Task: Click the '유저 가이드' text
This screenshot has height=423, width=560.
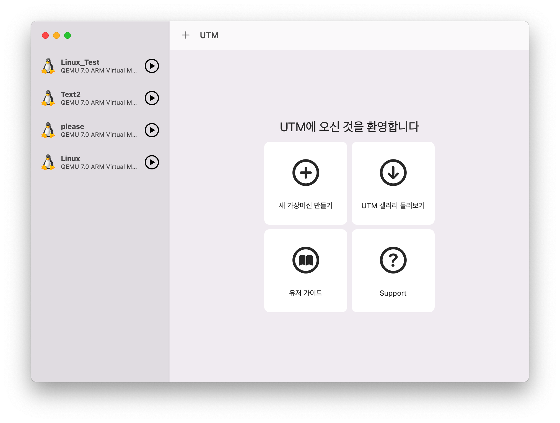Action: click(x=306, y=293)
